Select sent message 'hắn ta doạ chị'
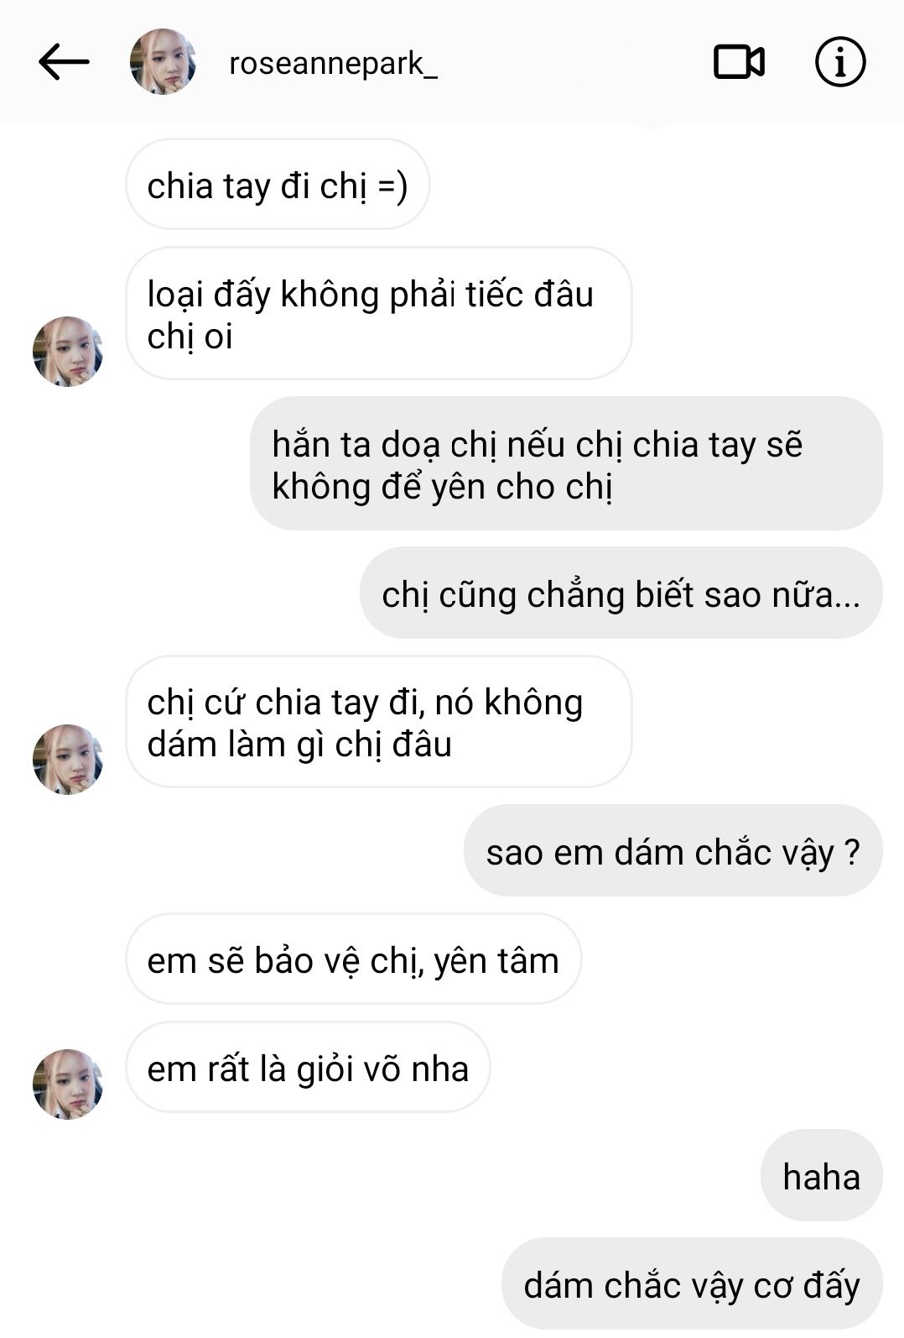Screen dimensions: 904x1338 [x=566, y=464]
